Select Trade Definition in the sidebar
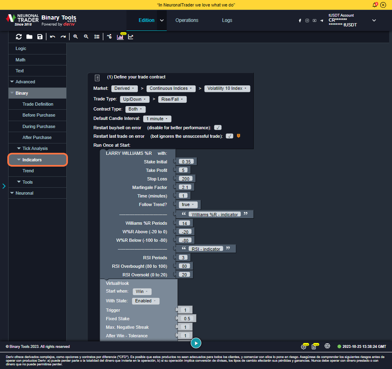The width and height of the screenshot is (392, 369). [x=38, y=104]
